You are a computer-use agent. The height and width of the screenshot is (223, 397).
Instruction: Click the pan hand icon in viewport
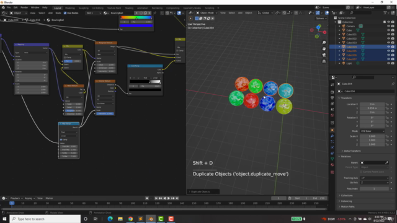[x=324, y=49]
